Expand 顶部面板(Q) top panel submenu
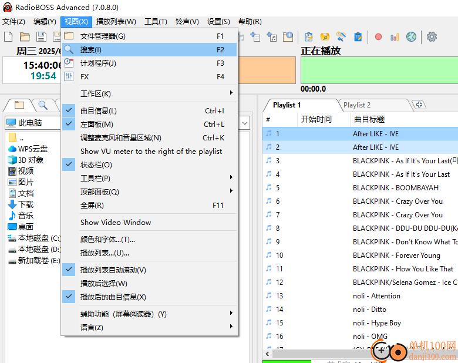 149,191
